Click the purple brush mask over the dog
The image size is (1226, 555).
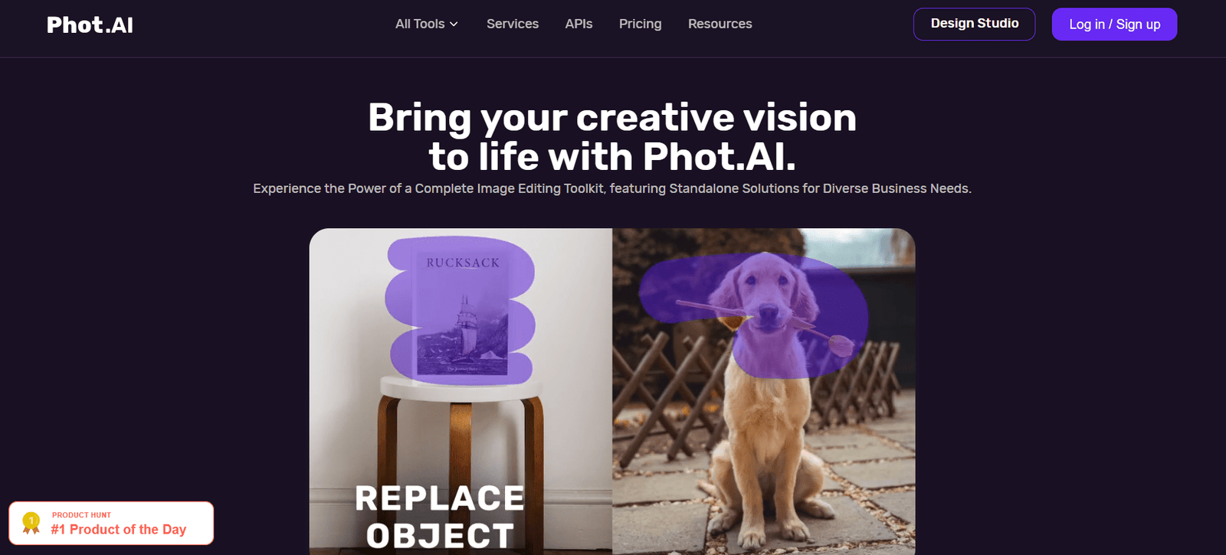point(755,315)
